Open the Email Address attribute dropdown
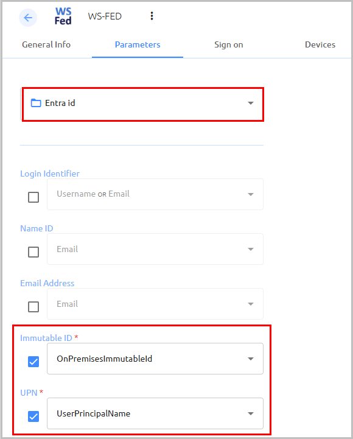Viewport: 353px width, 439px height. tap(155, 304)
